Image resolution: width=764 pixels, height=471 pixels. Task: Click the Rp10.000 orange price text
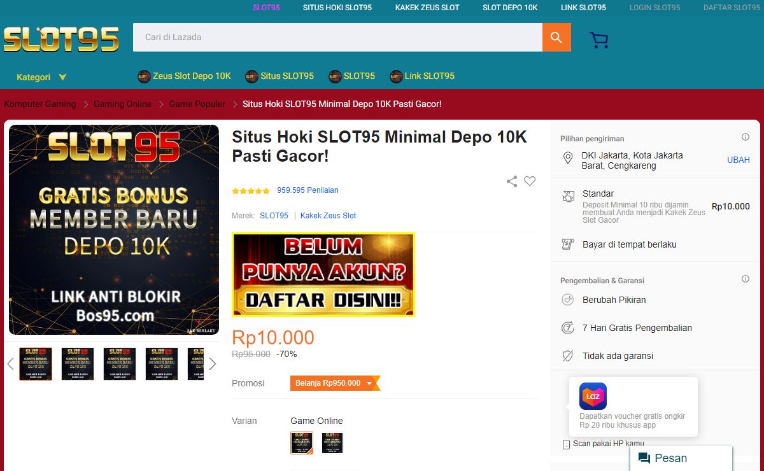point(273,337)
